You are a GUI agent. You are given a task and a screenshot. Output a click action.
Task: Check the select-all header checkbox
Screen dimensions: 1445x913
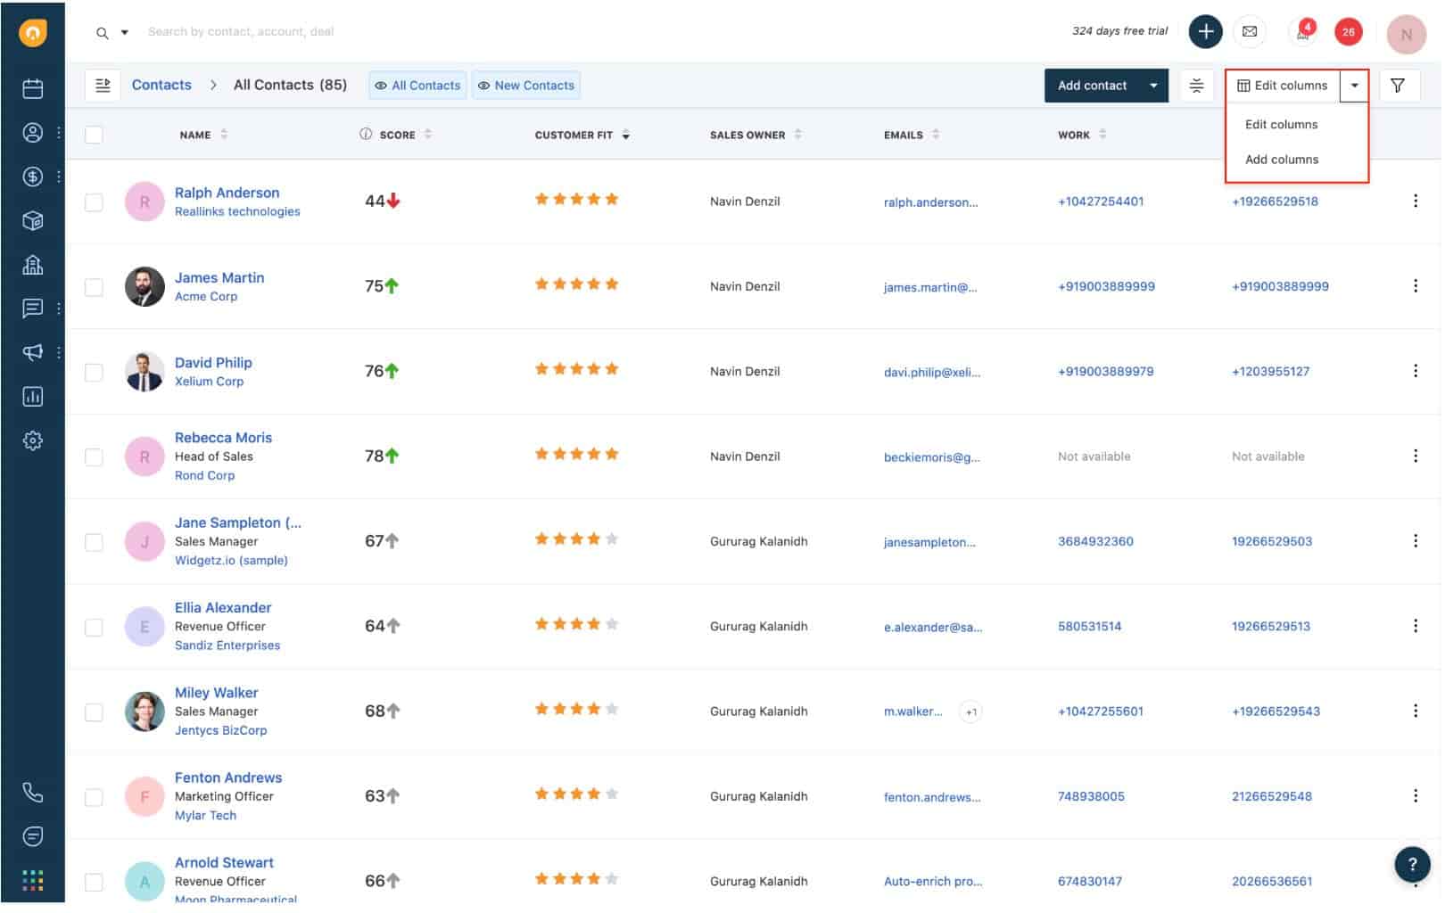[94, 135]
